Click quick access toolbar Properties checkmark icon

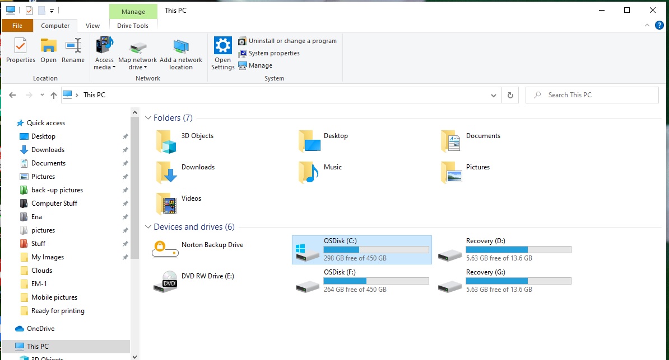29,11
